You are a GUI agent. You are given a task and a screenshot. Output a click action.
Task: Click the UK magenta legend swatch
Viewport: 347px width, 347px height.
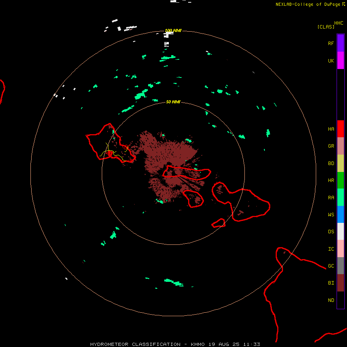340,61
